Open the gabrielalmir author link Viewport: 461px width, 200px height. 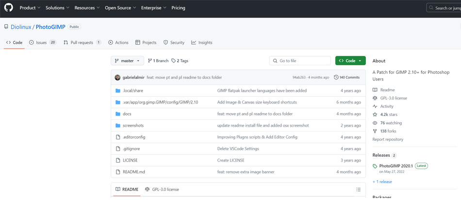pos(134,77)
